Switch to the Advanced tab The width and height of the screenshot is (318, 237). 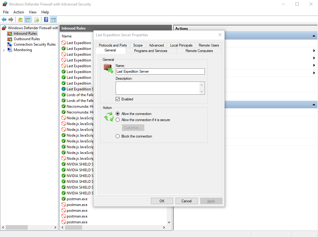pyautogui.click(x=156, y=45)
